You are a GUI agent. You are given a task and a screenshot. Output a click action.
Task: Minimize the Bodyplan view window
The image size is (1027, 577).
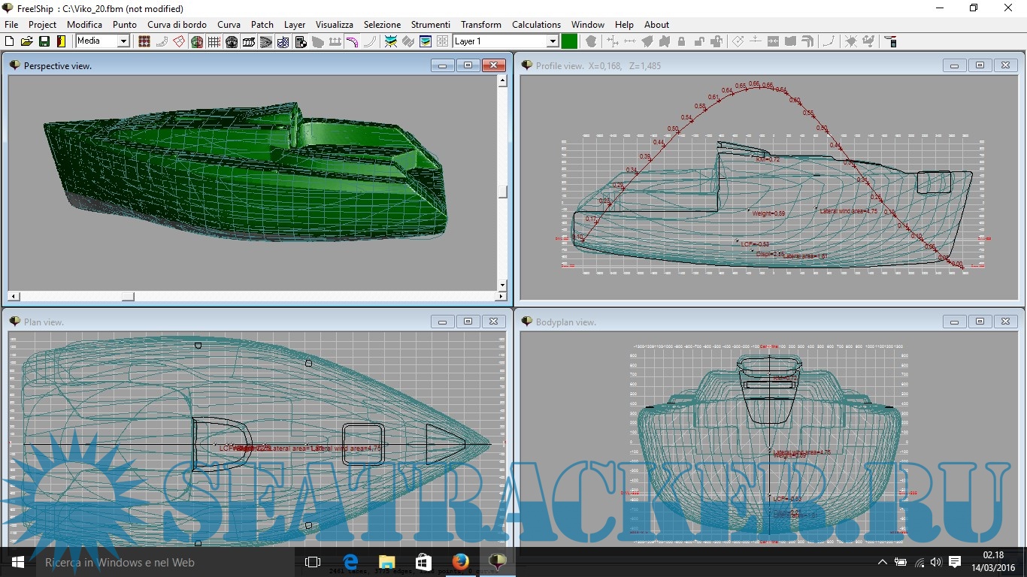954,322
